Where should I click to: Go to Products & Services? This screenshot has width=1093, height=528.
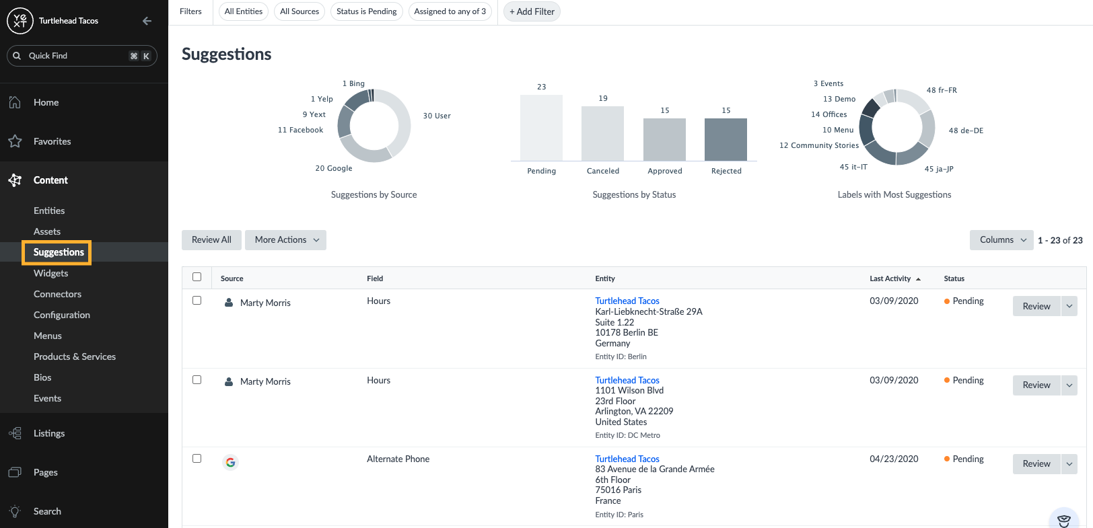(75, 356)
